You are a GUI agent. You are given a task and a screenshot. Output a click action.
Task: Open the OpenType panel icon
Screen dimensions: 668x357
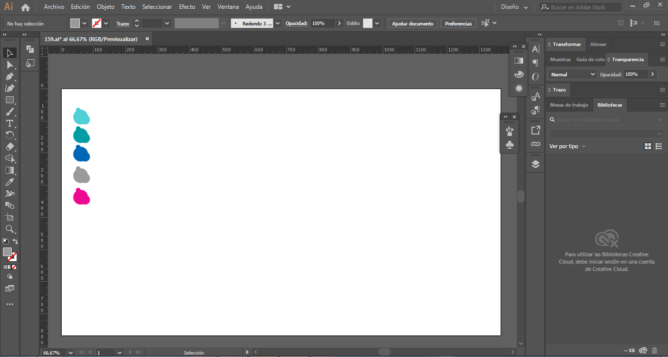coord(535,77)
